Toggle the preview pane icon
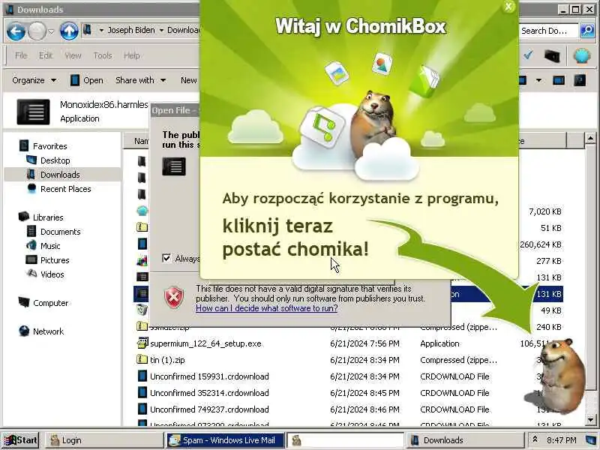Viewport: 600px width, 450px height. (x=559, y=80)
